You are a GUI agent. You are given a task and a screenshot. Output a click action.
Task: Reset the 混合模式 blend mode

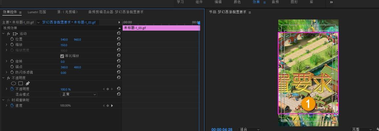[x=118, y=94]
